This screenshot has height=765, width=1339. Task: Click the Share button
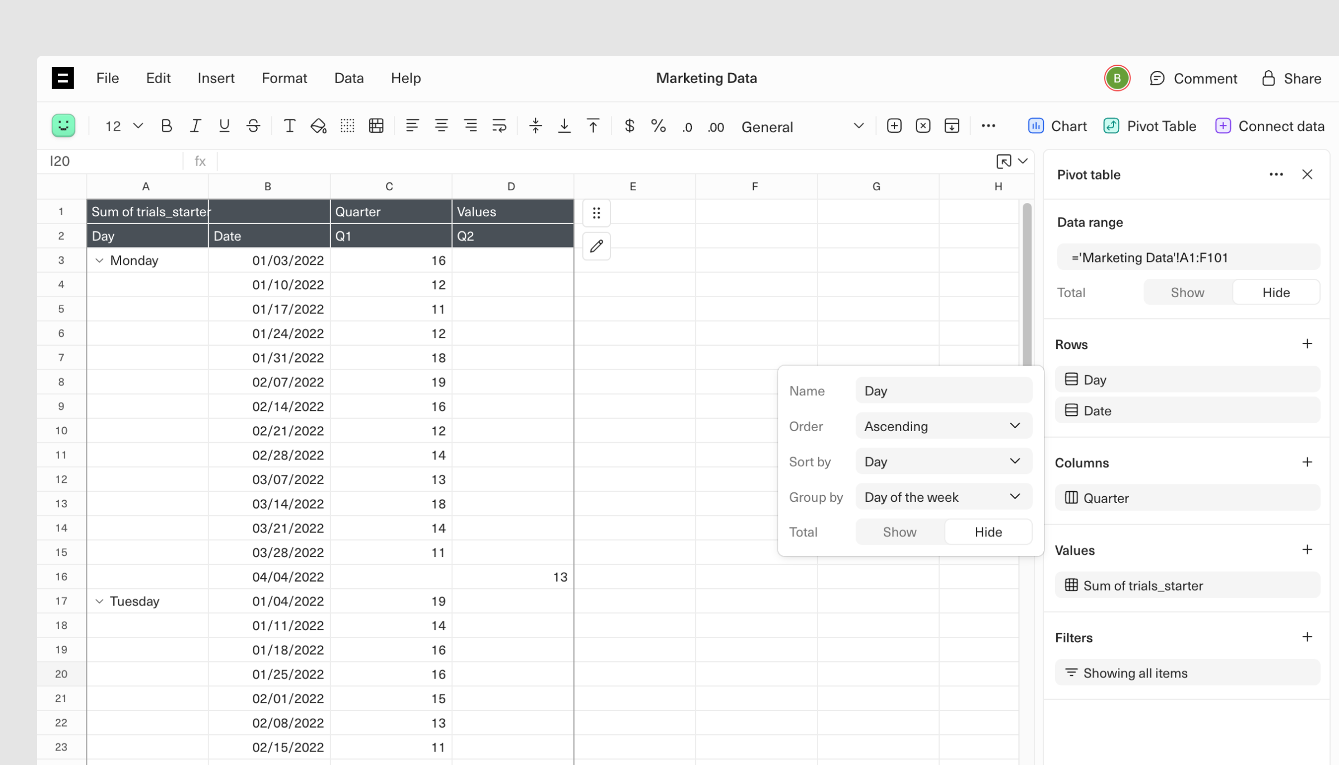coord(1292,78)
